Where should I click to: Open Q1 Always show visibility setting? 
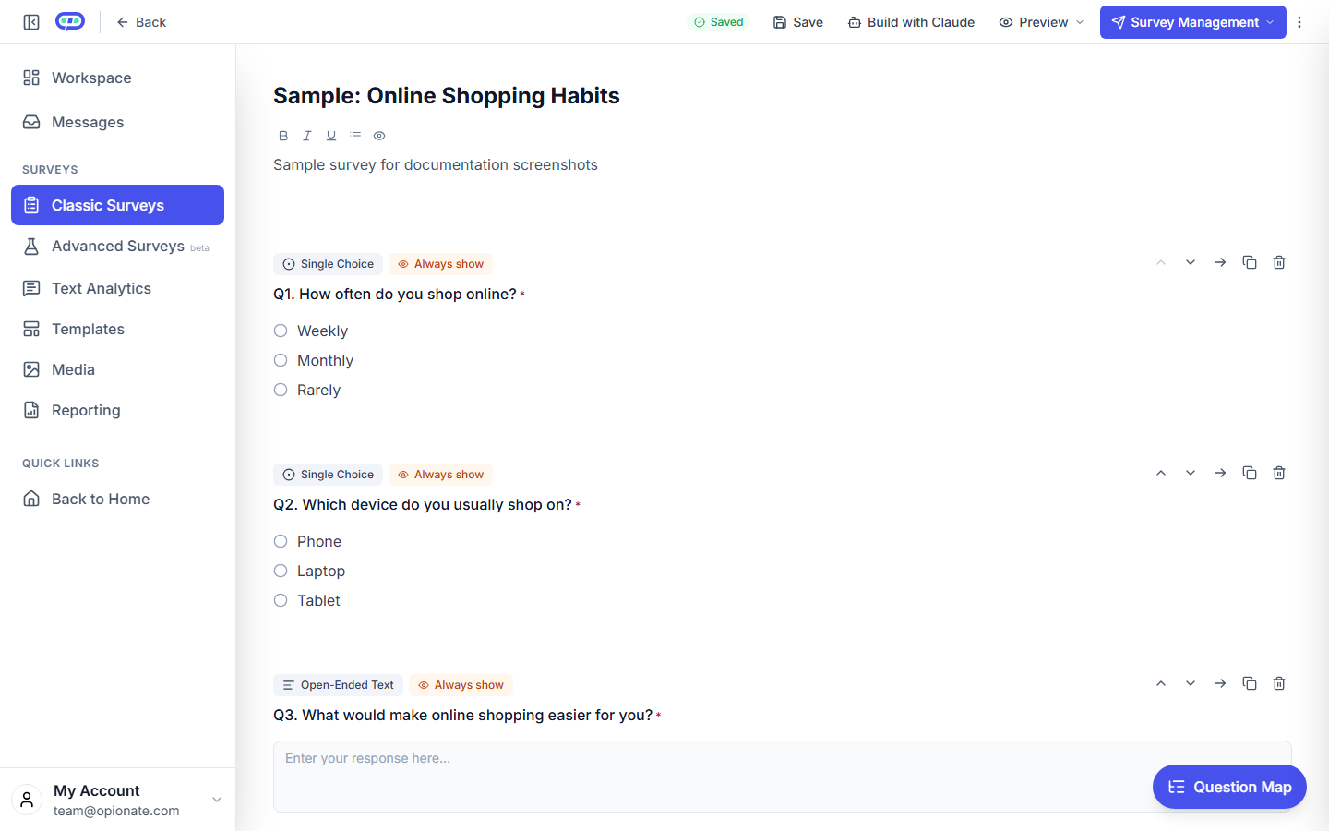(440, 264)
